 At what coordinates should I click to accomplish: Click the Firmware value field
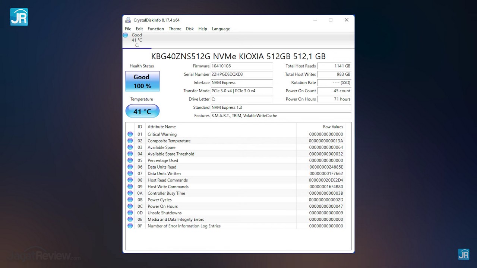tap(241, 66)
